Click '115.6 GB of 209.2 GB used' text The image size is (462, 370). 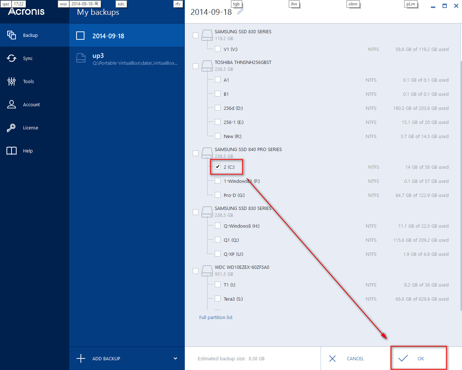[421, 240]
